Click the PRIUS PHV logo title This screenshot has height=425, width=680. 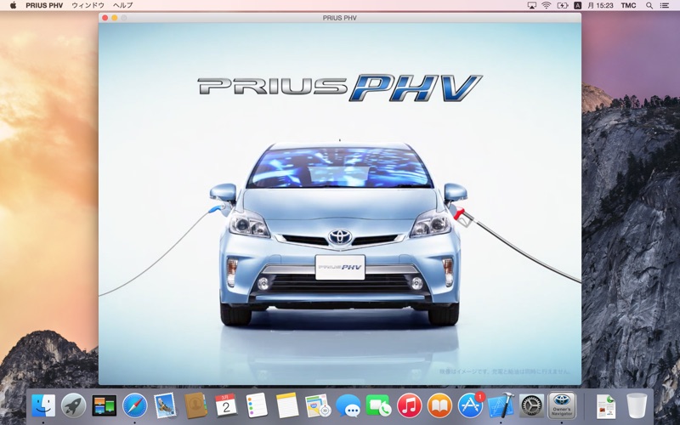(x=339, y=88)
